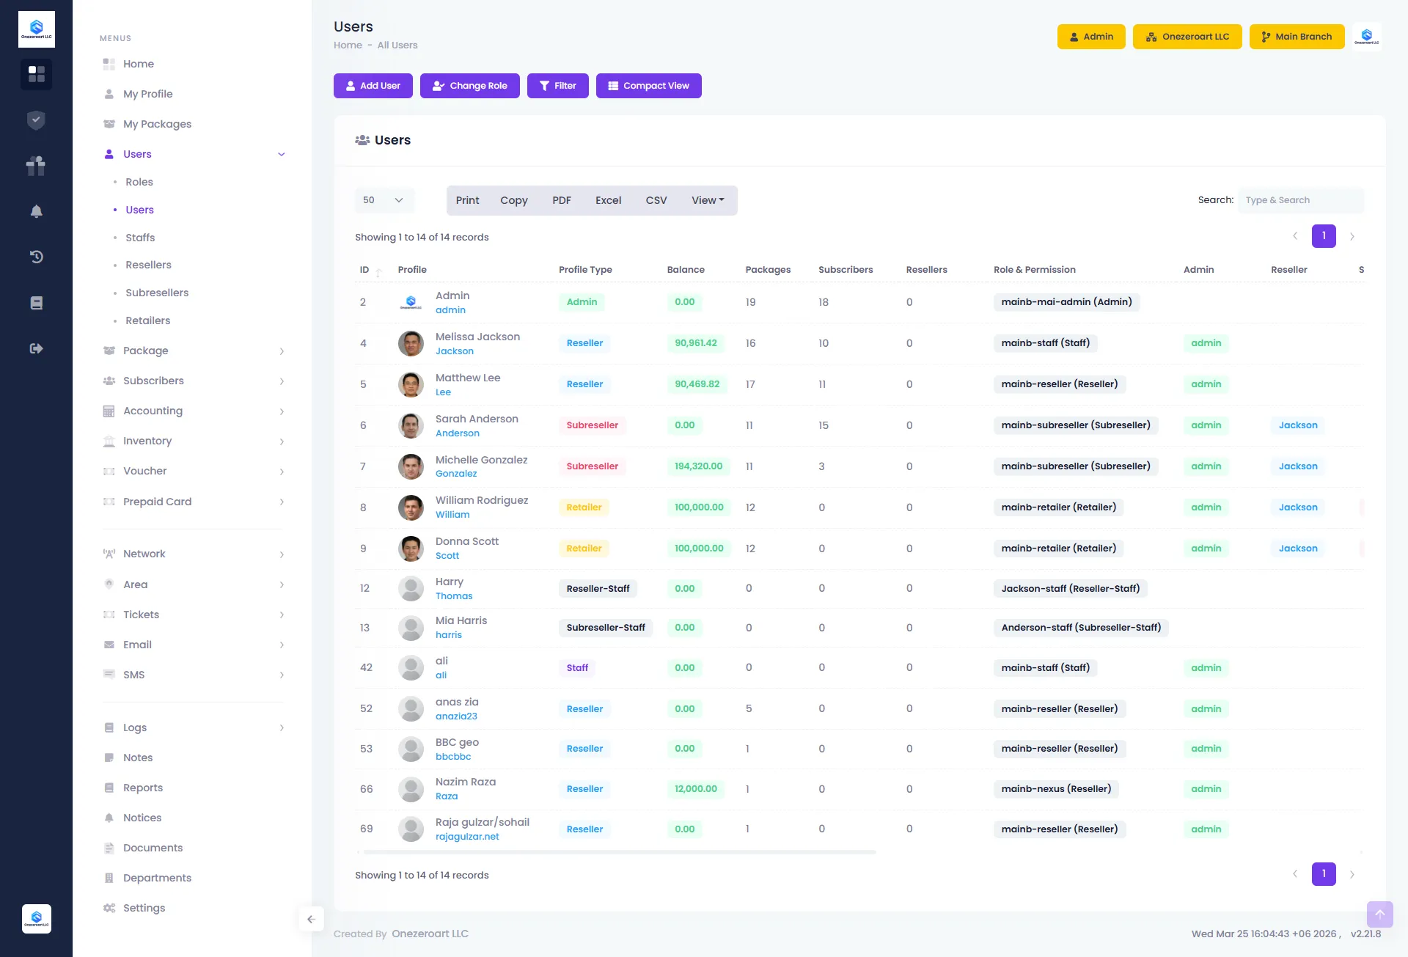This screenshot has height=957, width=1408.
Task: Open My Packages menu item
Action: pyautogui.click(x=157, y=124)
